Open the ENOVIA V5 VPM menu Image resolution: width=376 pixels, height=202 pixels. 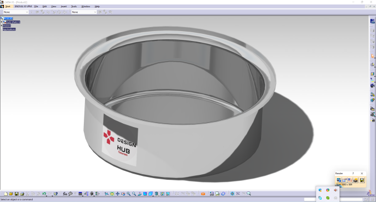(23, 7)
